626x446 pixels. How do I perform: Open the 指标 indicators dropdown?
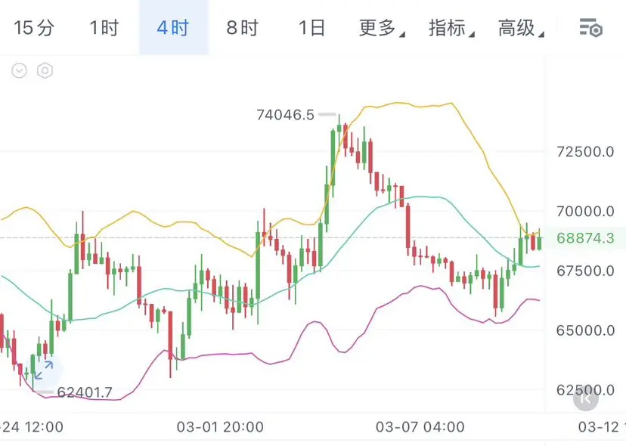pyautogui.click(x=451, y=28)
